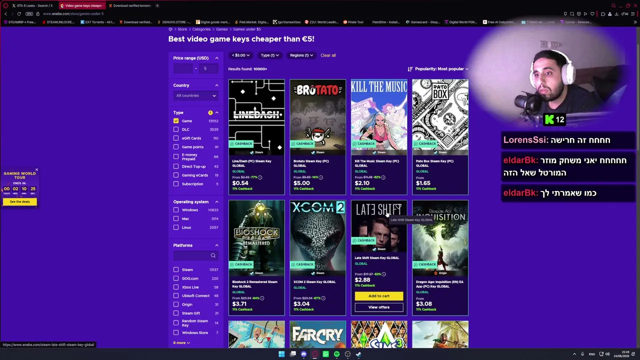
Task: Click See the deals button
Action: click(x=20, y=201)
